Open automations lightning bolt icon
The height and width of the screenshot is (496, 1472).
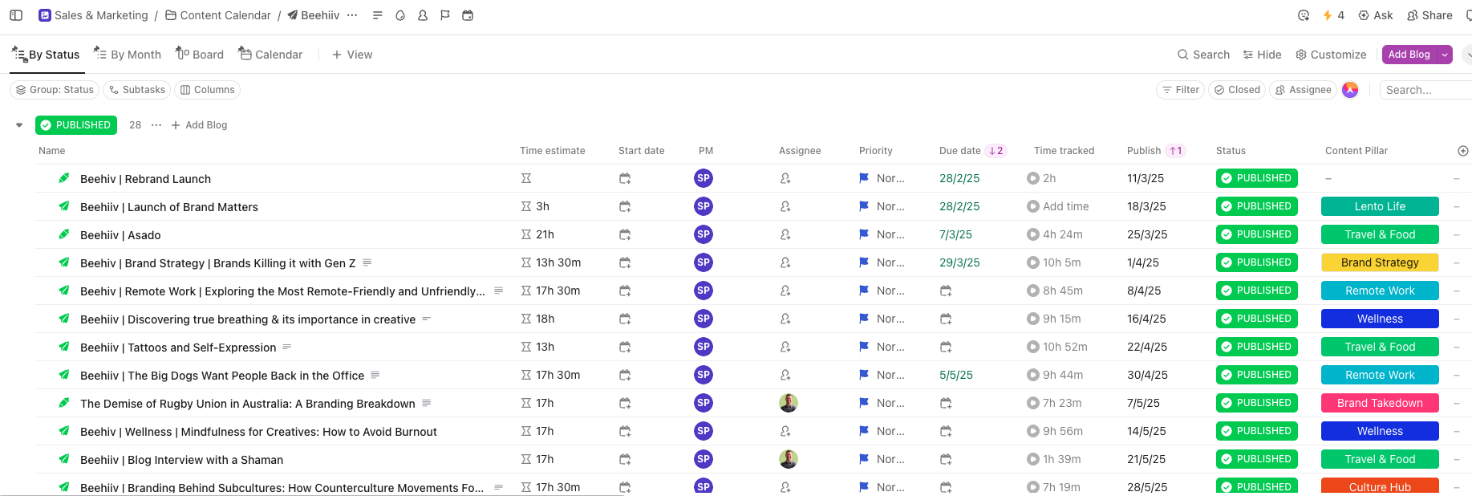1328,15
